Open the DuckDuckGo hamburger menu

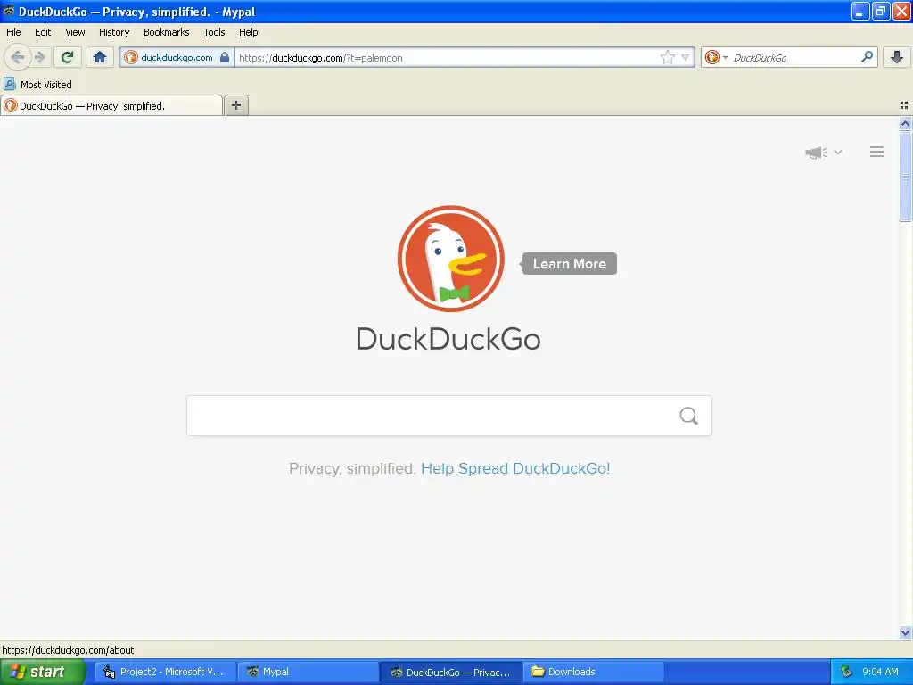pos(877,152)
